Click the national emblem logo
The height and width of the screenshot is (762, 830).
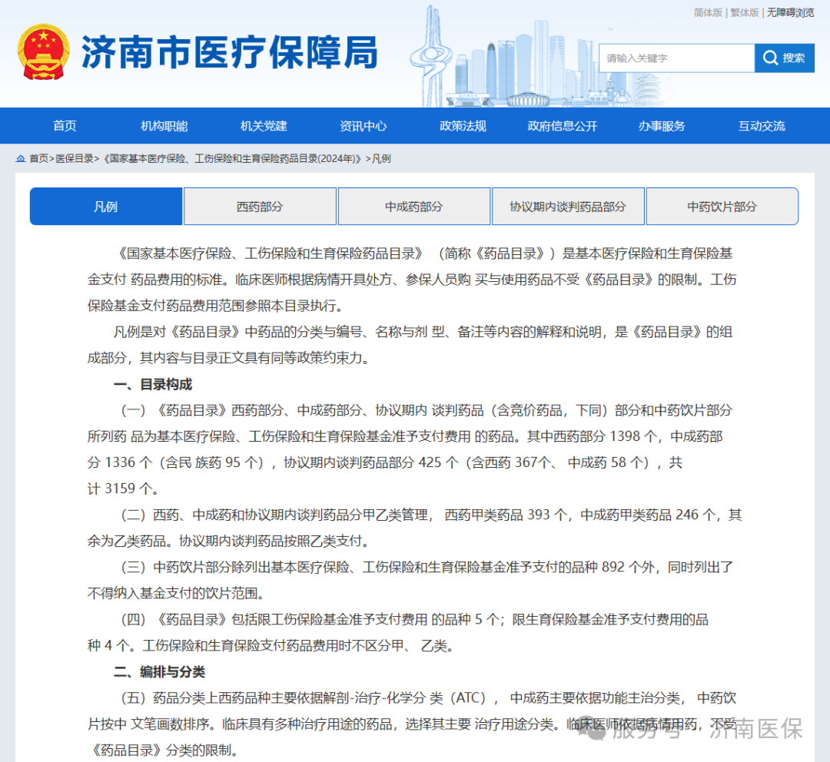coord(43,51)
